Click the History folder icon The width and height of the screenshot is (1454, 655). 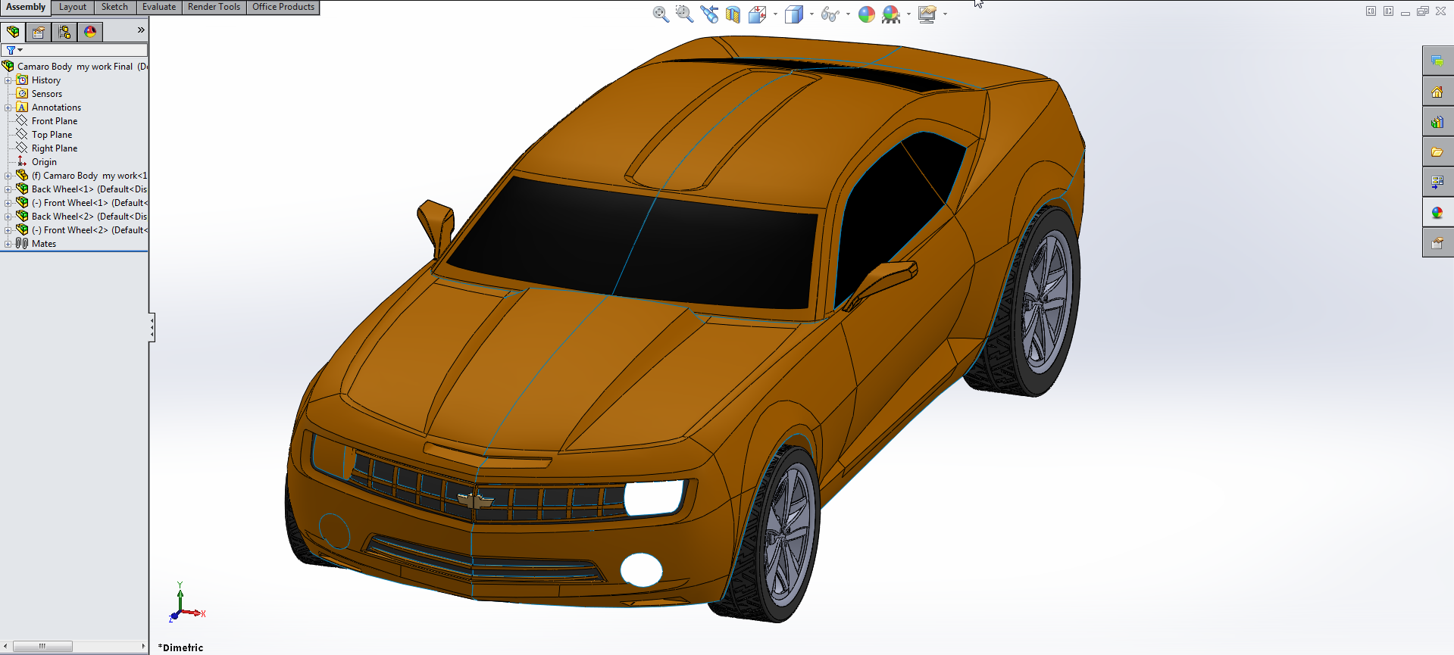click(22, 80)
